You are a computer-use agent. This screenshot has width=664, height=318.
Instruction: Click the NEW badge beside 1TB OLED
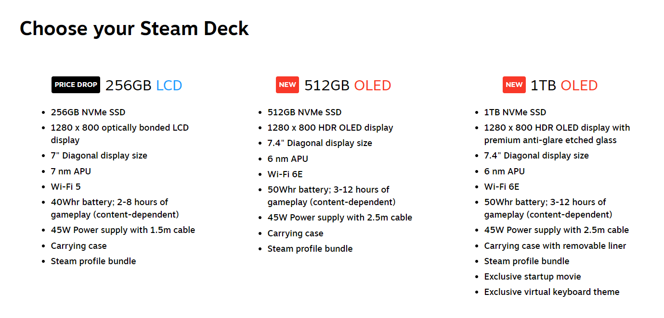coord(514,85)
